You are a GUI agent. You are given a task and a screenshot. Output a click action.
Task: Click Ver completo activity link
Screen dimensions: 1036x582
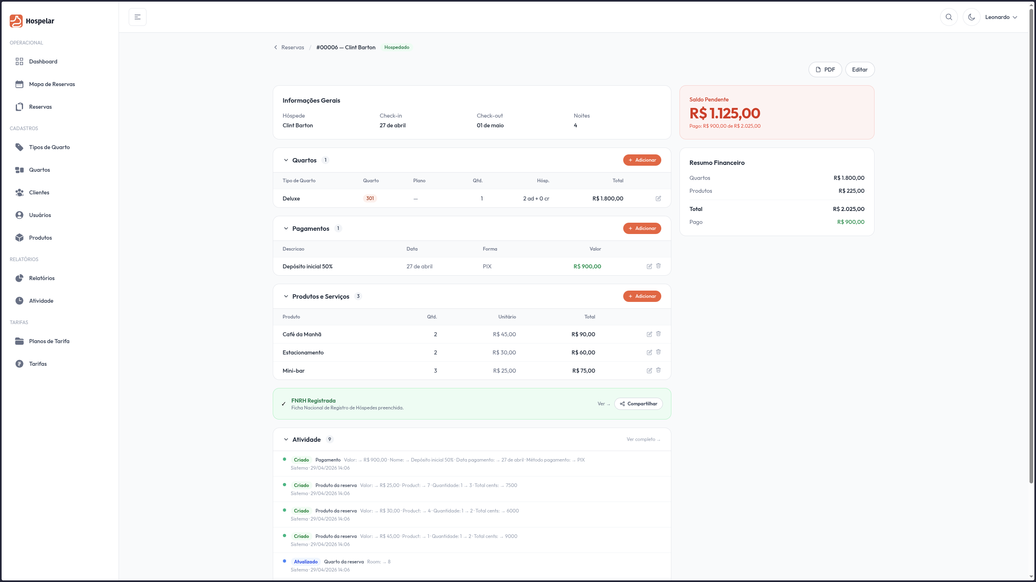[643, 439]
